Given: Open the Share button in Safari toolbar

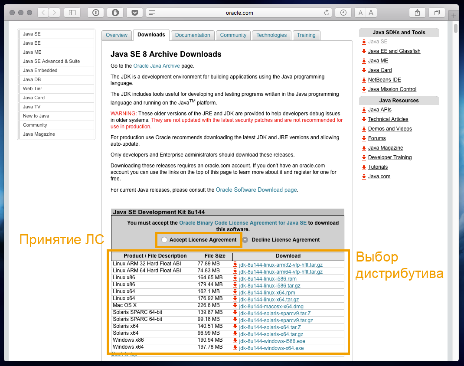Looking at the screenshot, I should (x=417, y=13).
